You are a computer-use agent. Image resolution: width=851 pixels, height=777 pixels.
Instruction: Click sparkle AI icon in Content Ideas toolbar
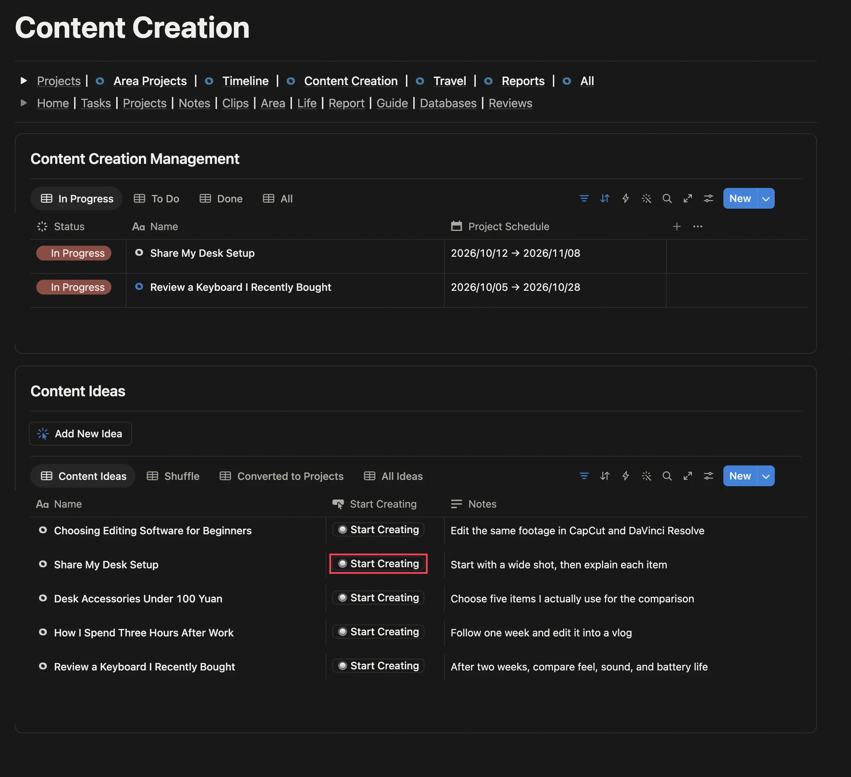[x=646, y=476]
